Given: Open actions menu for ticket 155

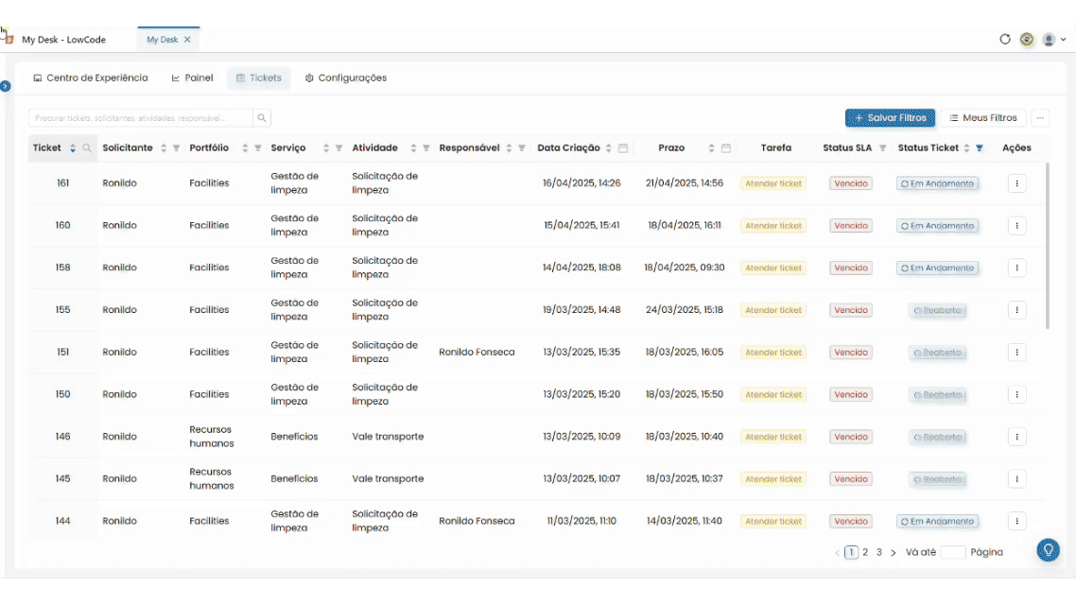Looking at the screenshot, I should click(x=1017, y=310).
